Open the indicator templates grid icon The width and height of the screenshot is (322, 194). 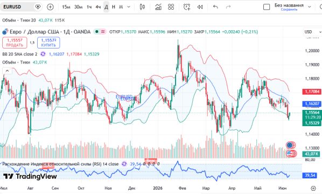171,7
